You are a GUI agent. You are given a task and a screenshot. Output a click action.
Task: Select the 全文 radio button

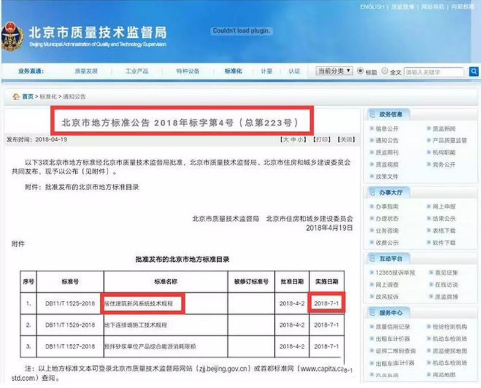[385, 71]
